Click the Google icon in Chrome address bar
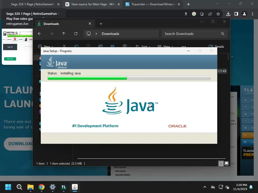 point(194,14)
